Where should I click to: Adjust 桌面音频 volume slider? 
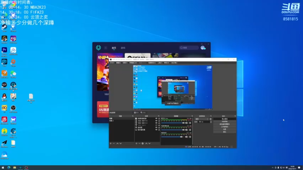coord(173,137)
